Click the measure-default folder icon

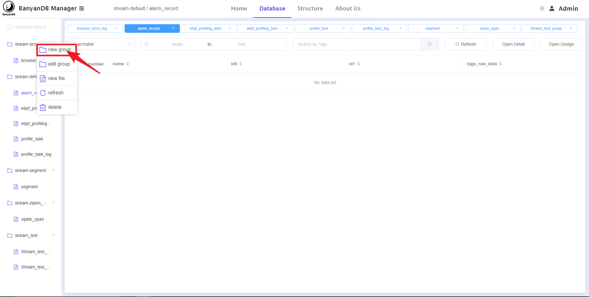[x=10, y=27]
